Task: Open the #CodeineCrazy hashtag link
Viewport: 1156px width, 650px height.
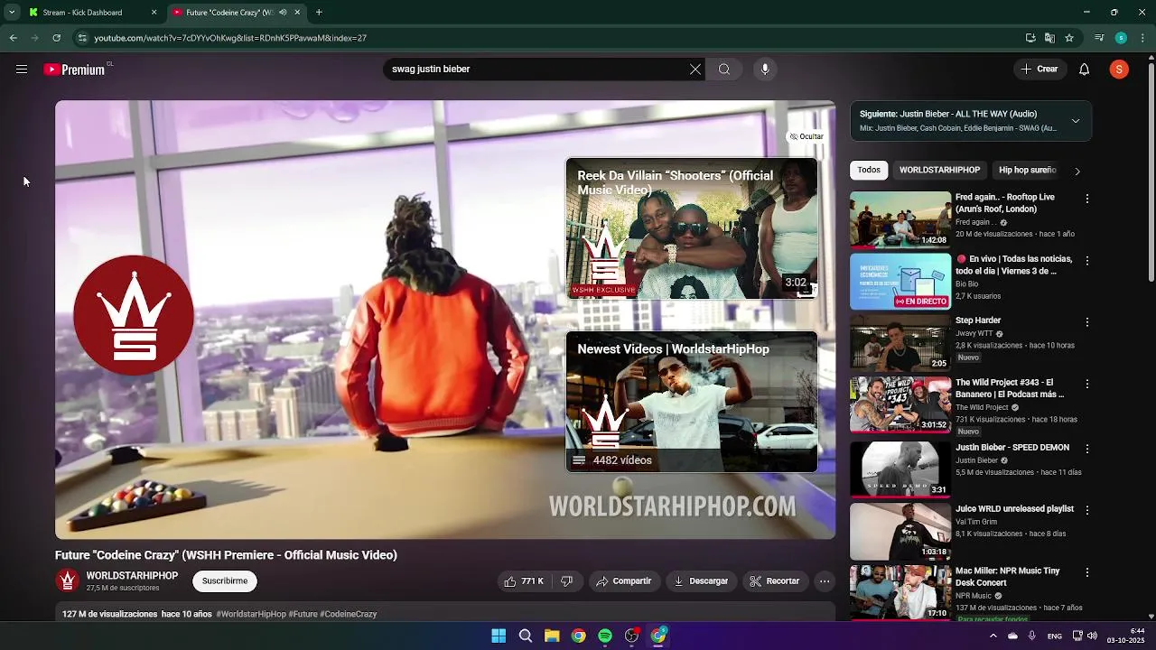Action: coord(349,615)
